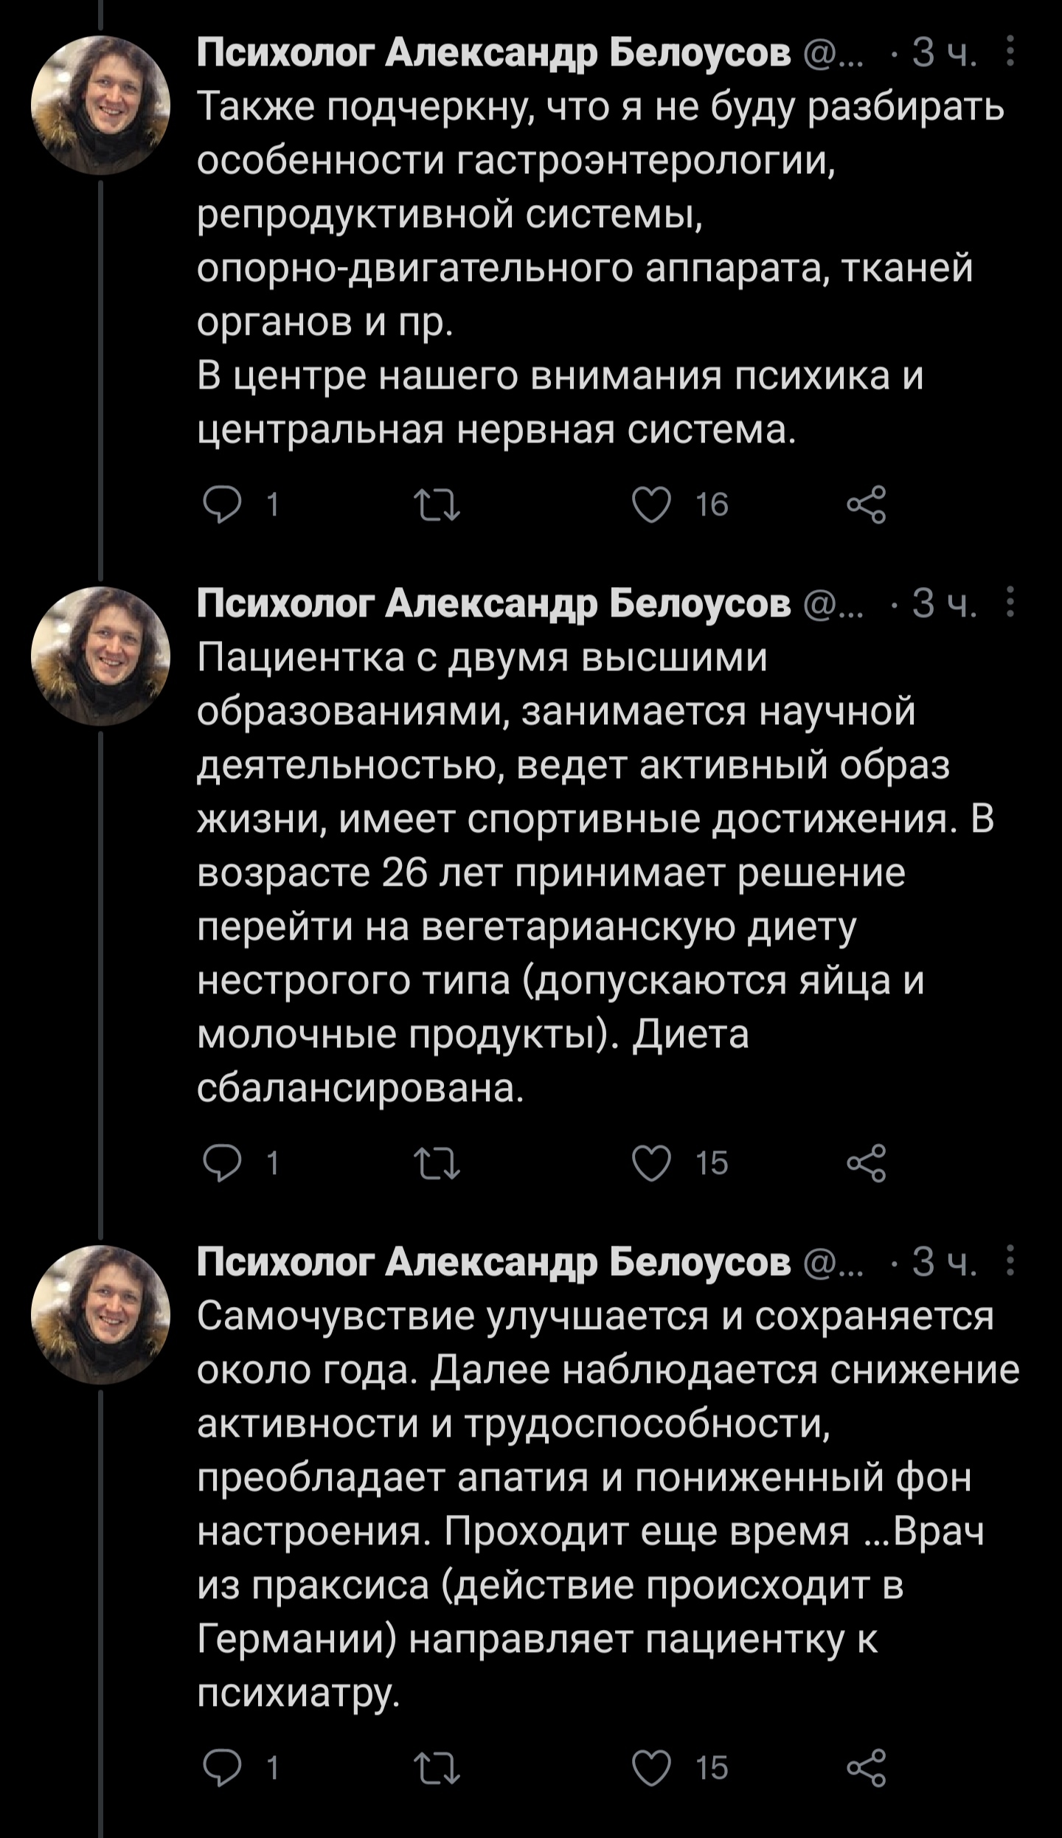Retweet the tweet about the 26-year-old patient
This screenshot has height=1838, width=1062.
pyautogui.click(x=437, y=1164)
